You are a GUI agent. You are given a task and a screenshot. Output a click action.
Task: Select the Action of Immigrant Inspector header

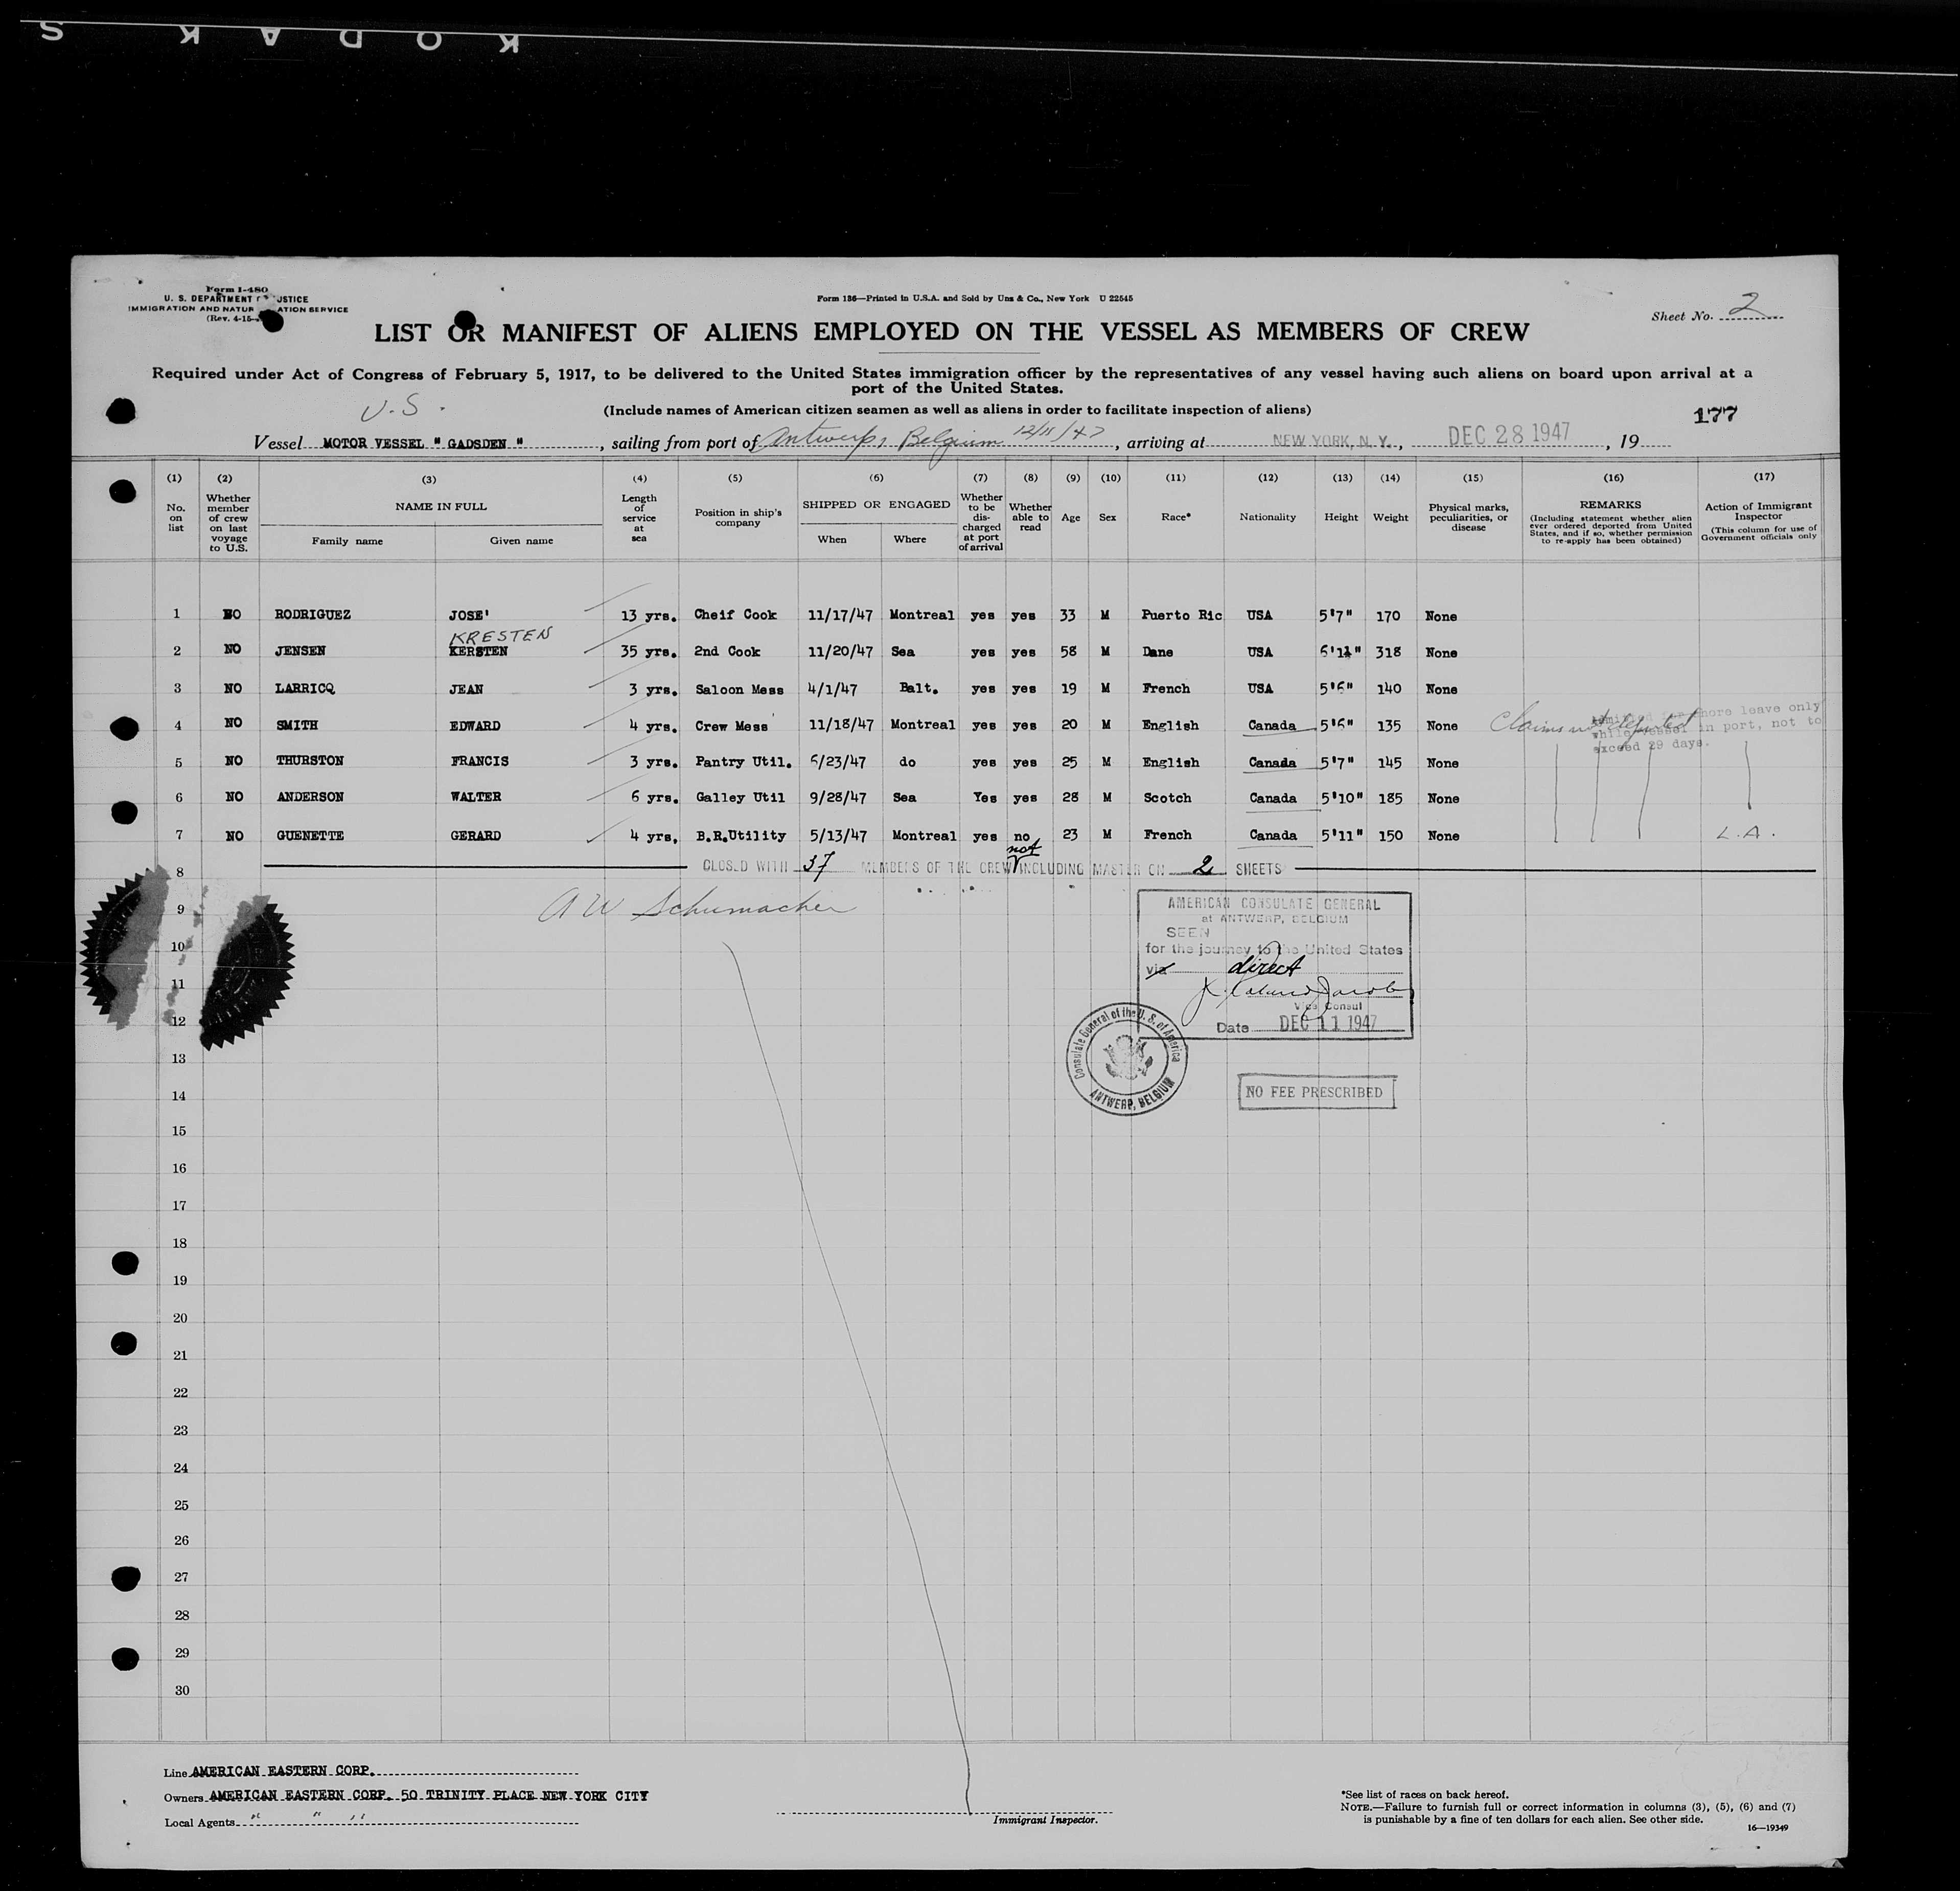[1758, 511]
